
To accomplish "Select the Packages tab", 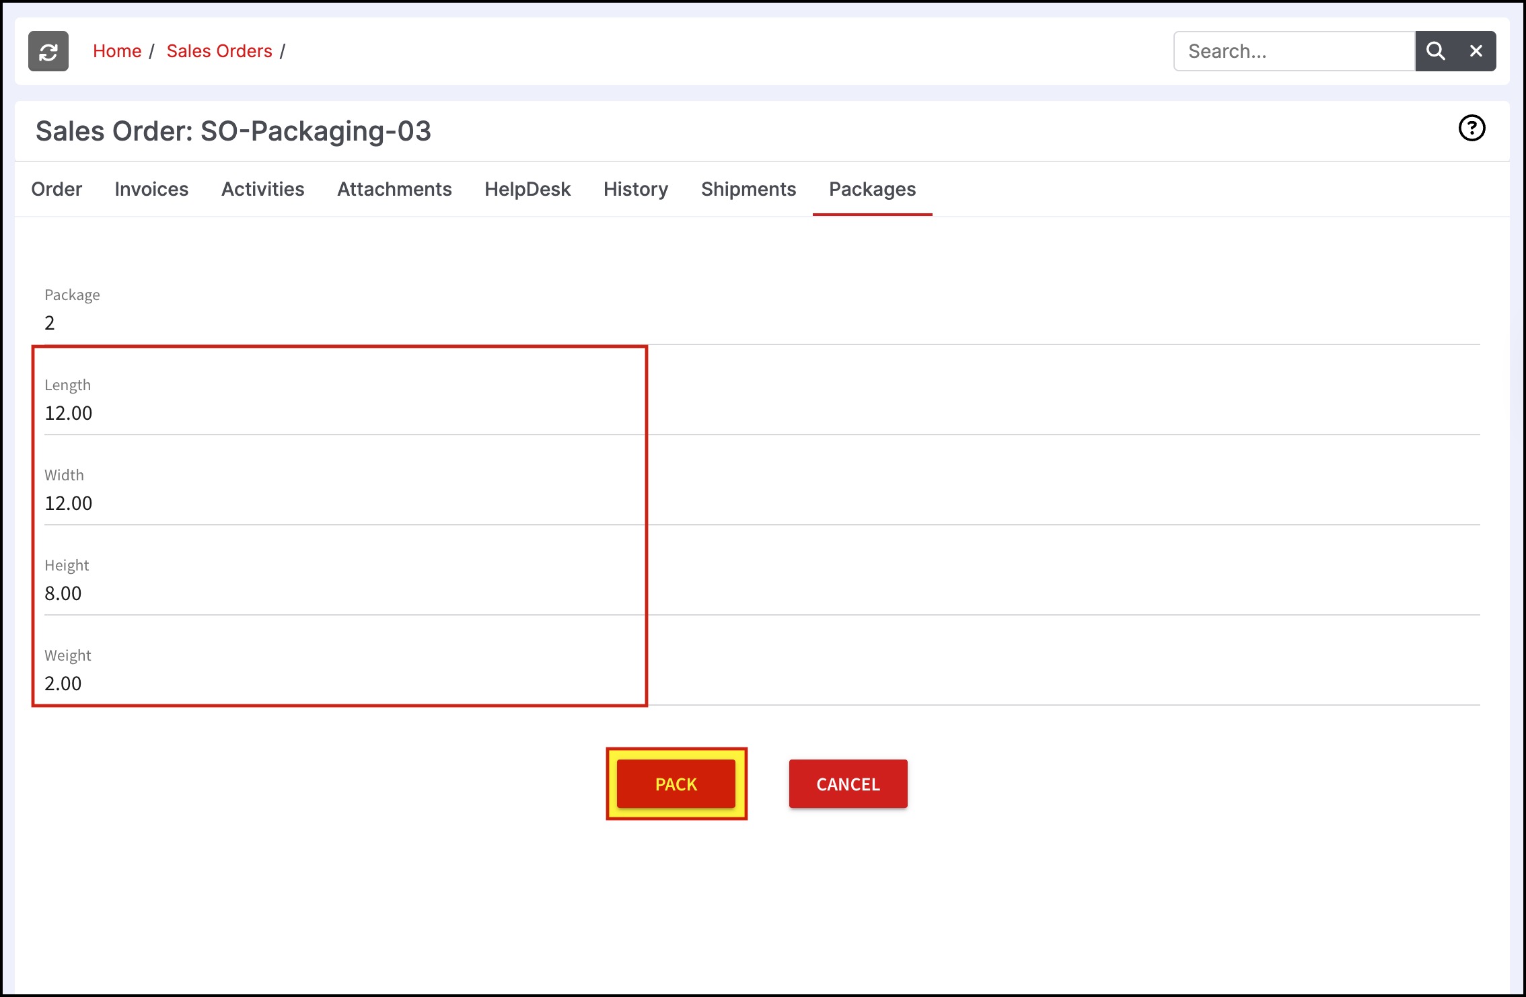I will tap(872, 189).
